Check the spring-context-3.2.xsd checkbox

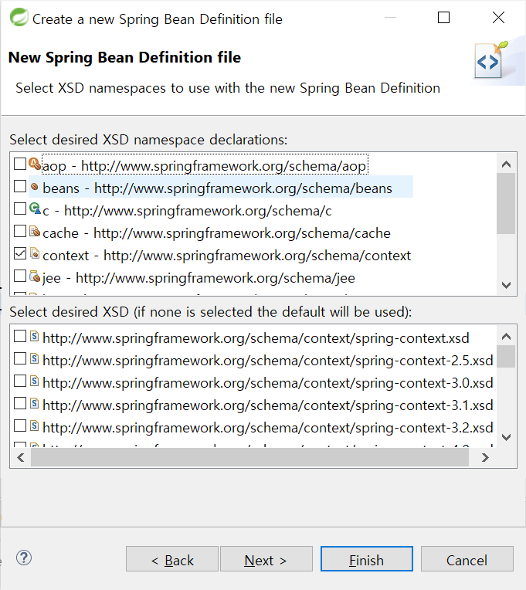click(x=20, y=426)
